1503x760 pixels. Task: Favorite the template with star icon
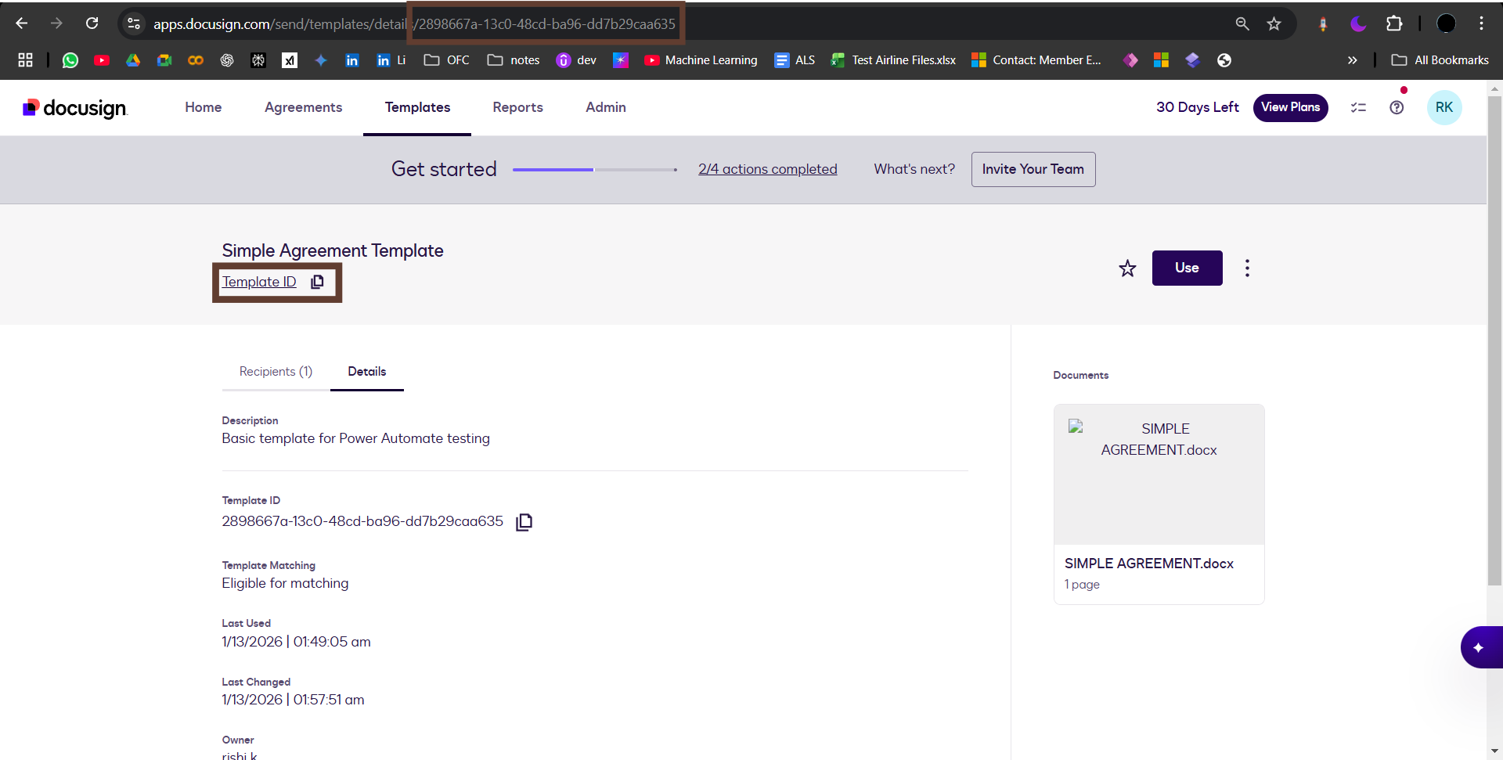1127,268
